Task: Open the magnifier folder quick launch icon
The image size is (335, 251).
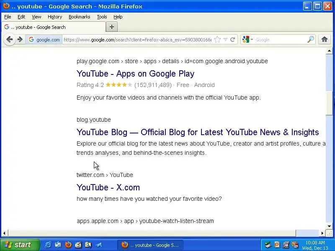Action: [x=88, y=245]
